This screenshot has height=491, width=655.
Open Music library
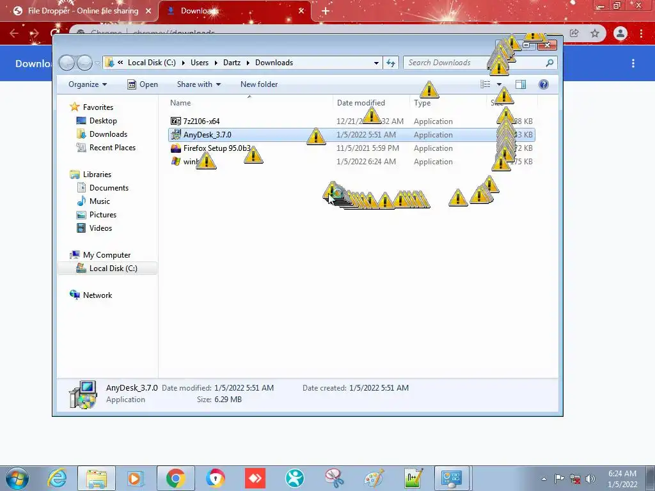coord(99,201)
